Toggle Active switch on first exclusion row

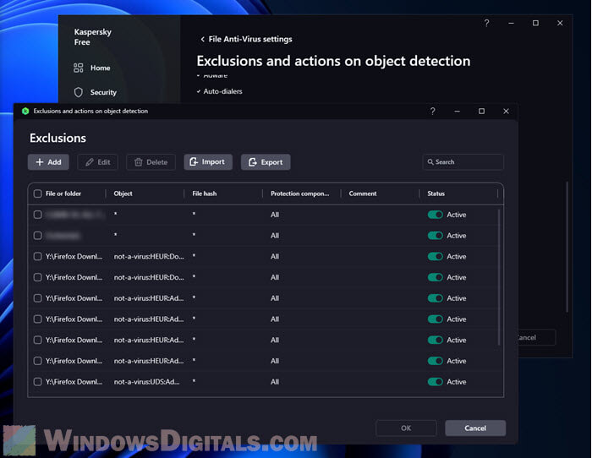pos(436,215)
